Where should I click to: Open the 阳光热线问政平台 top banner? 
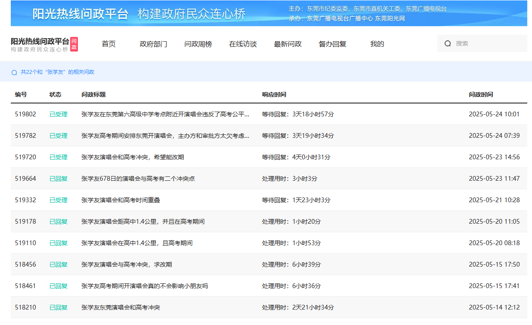[x=269, y=13]
